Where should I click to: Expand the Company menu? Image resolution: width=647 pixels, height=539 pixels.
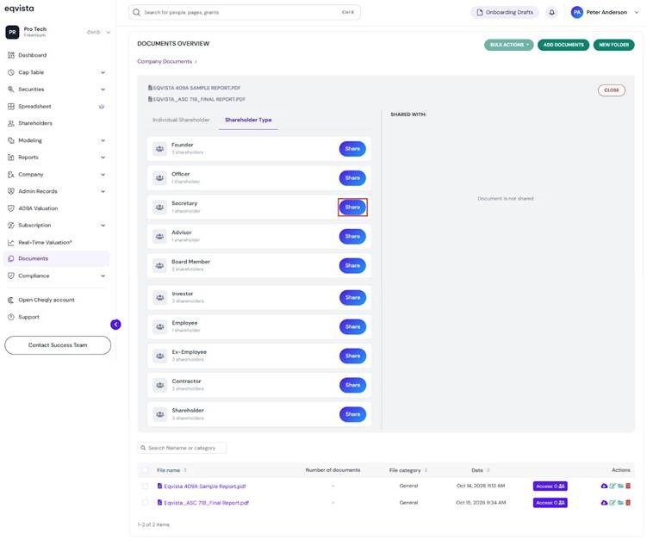click(103, 175)
